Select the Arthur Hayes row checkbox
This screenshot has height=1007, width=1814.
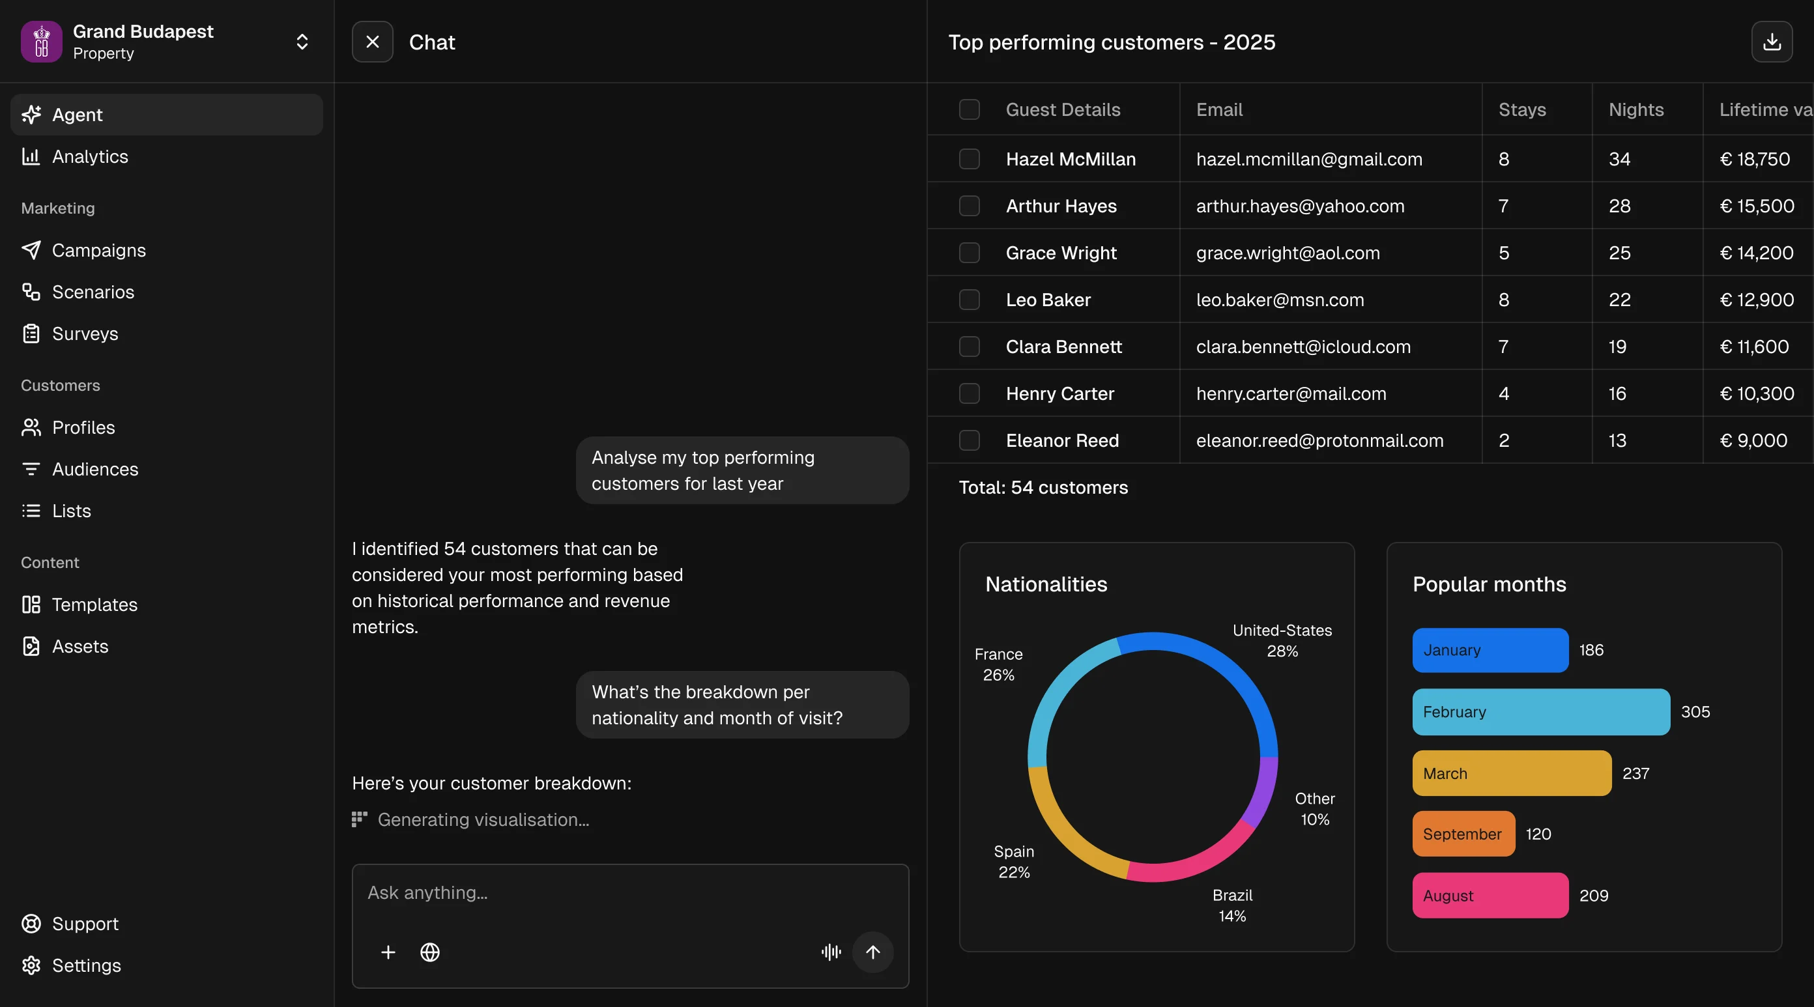(969, 206)
